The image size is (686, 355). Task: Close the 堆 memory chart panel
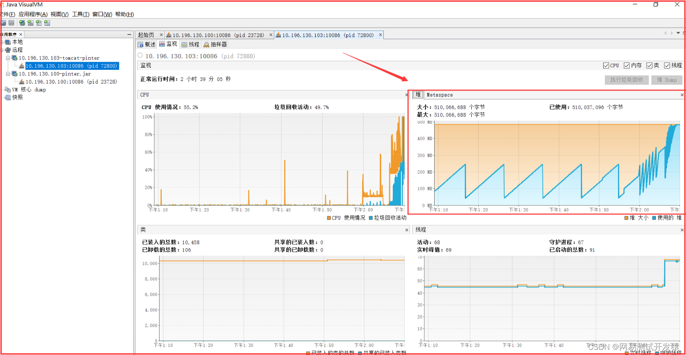[682, 95]
